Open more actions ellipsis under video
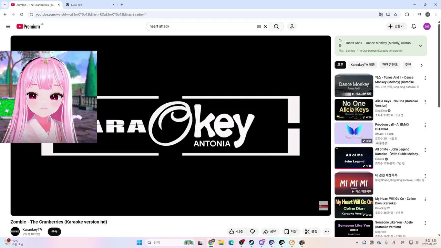The width and height of the screenshot is (441, 248). pos(327,231)
